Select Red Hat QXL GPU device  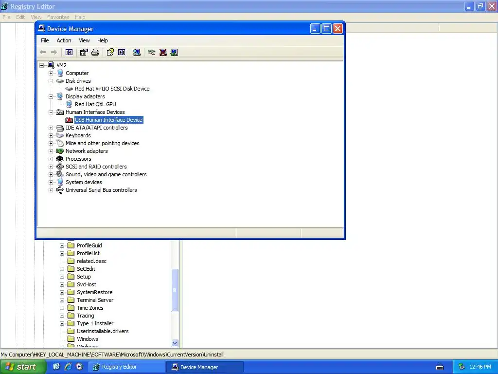[95, 104]
